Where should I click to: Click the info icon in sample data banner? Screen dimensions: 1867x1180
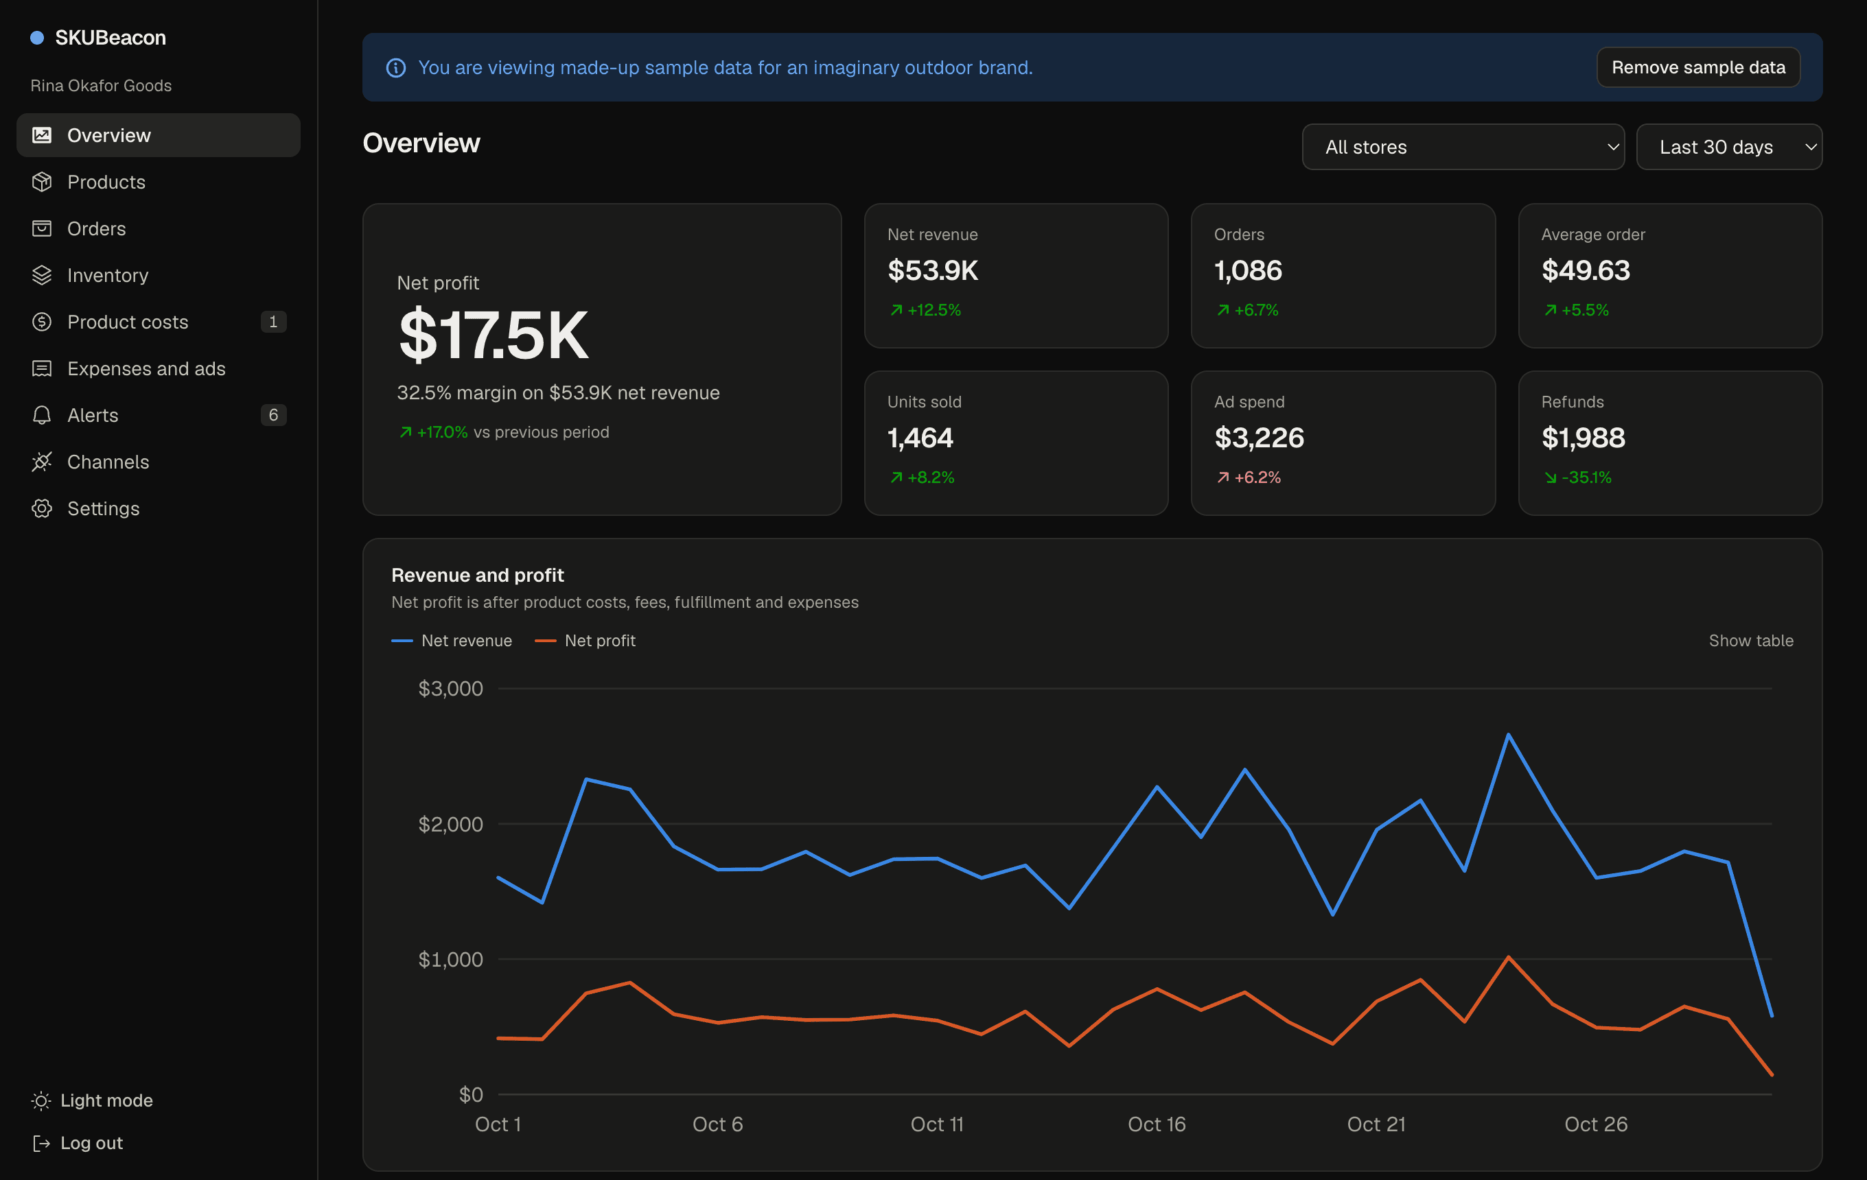396,68
